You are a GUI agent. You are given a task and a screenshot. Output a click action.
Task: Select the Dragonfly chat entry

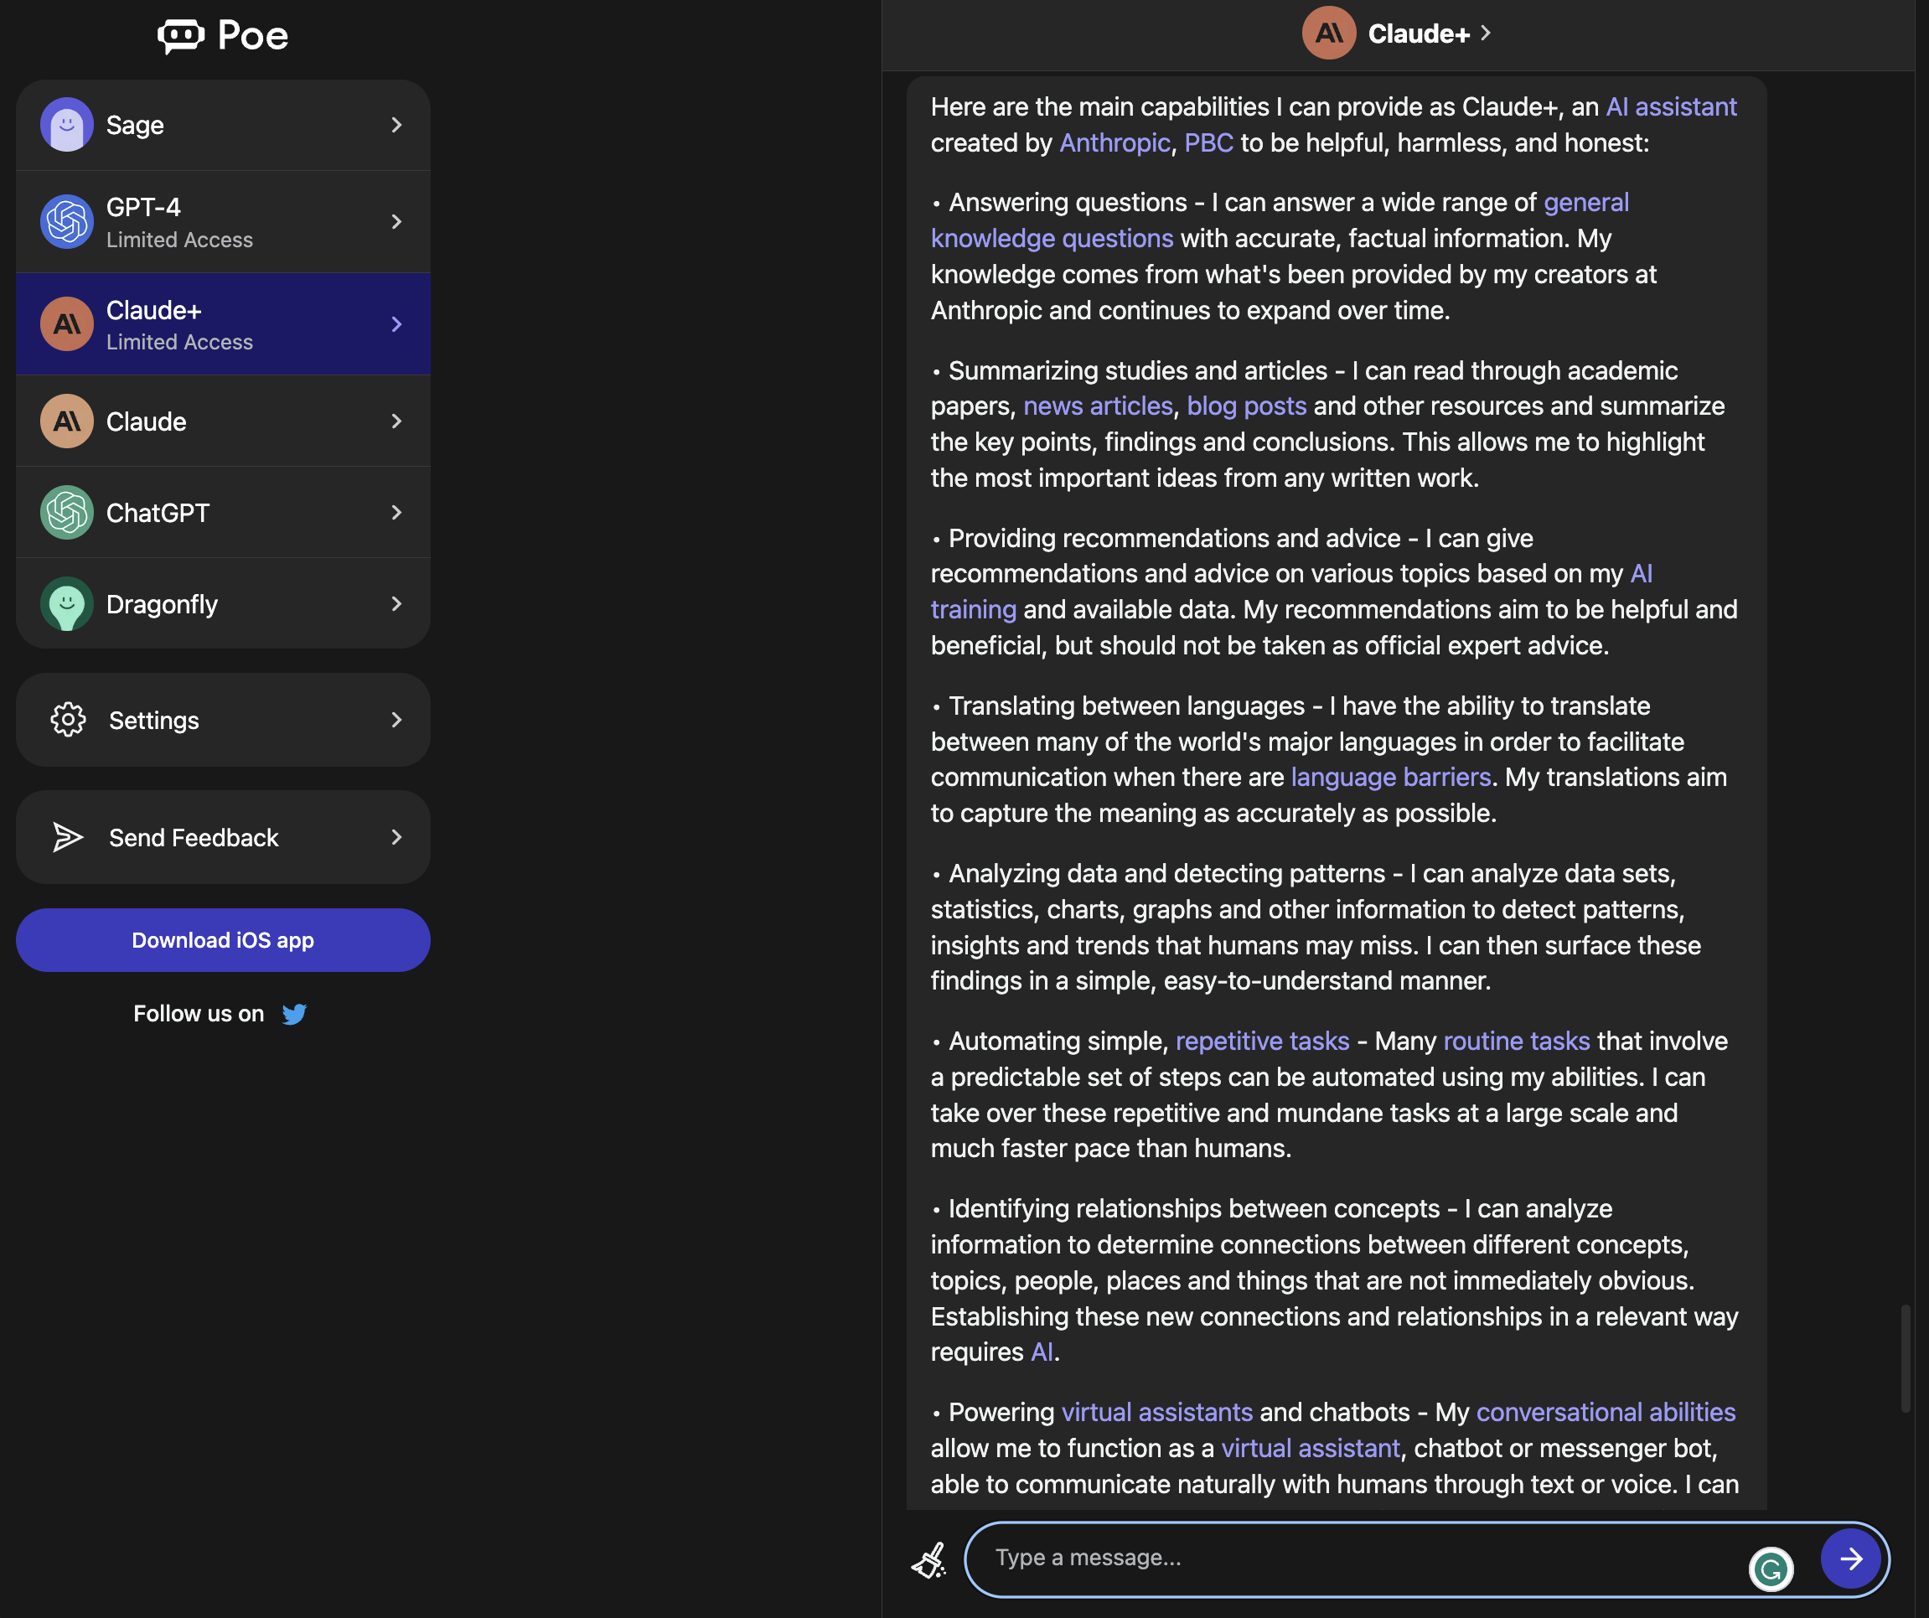[223, 604]
